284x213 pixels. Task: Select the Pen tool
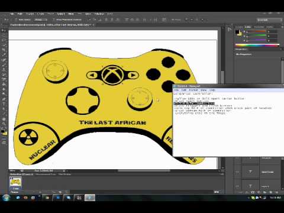pos(4,99)
